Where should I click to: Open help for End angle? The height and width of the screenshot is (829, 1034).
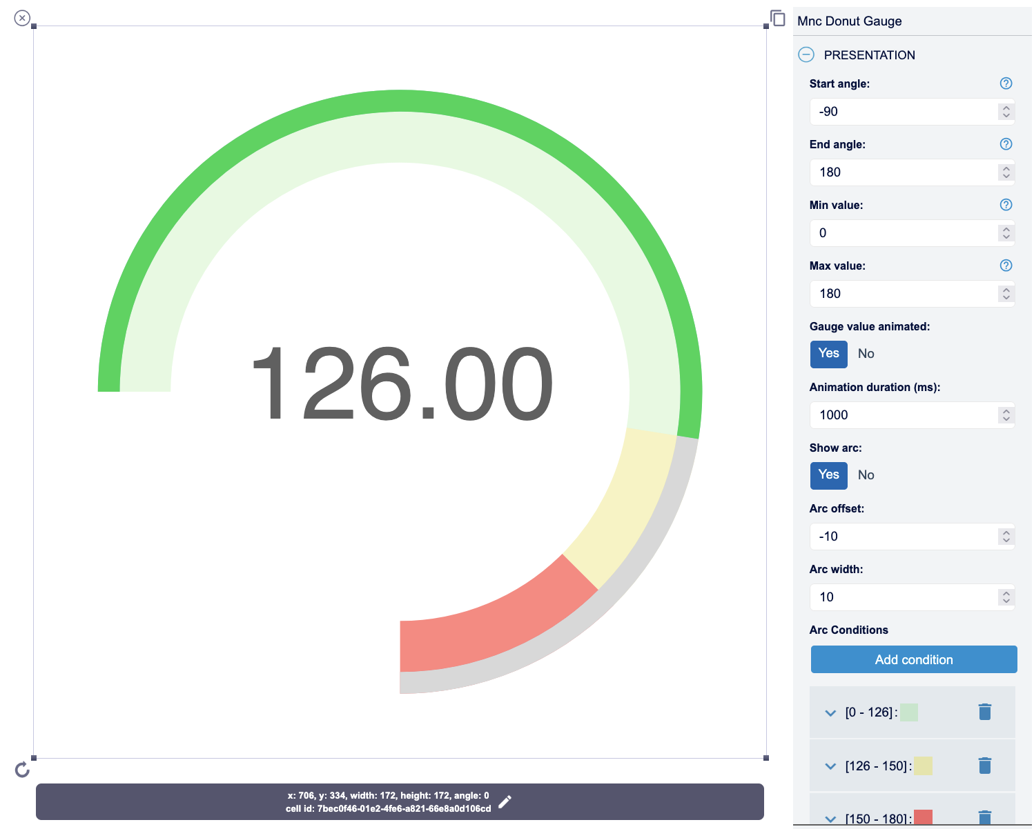[x=1006, y=144]
